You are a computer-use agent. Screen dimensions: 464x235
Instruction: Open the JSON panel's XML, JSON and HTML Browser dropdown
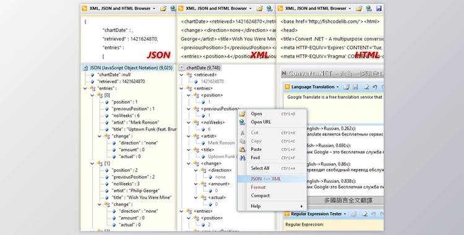pos(154,9)
